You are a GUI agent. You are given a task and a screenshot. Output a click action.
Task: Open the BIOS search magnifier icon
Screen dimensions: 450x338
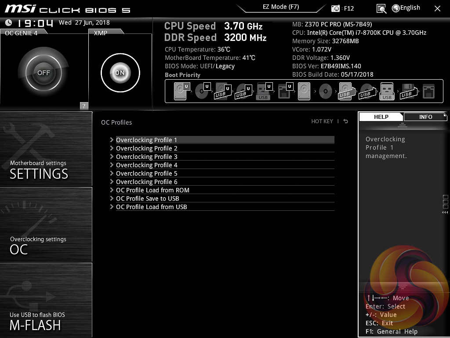pyautogui.click(x=381, y=9)
